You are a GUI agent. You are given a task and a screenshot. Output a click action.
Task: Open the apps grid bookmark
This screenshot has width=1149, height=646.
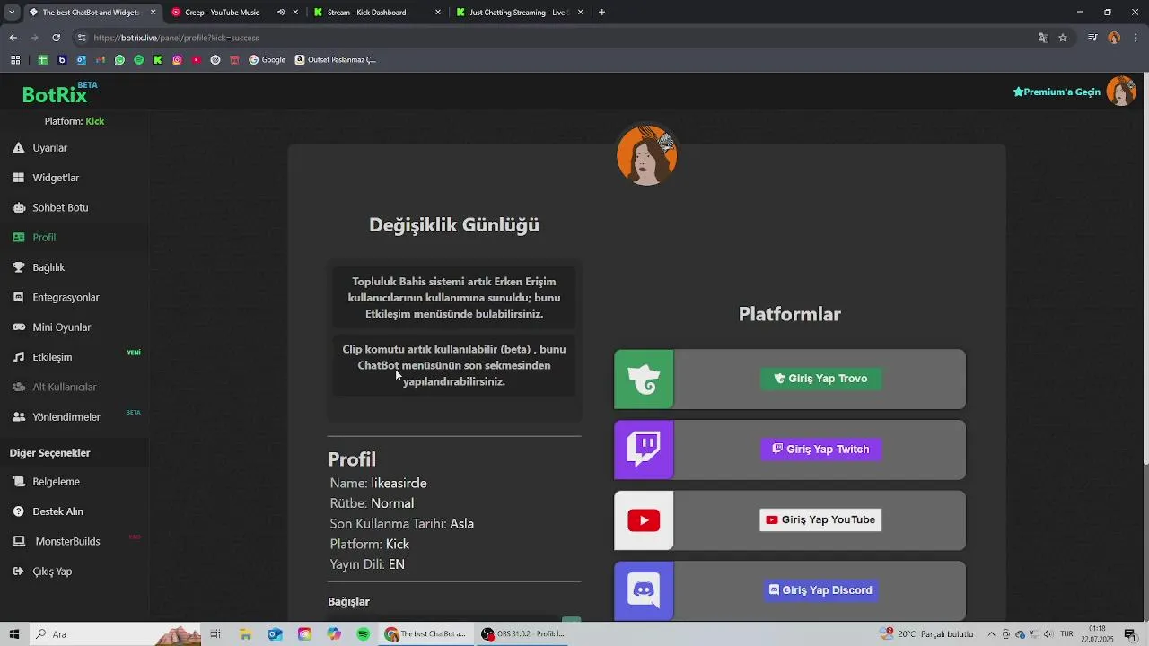(15, 60)
